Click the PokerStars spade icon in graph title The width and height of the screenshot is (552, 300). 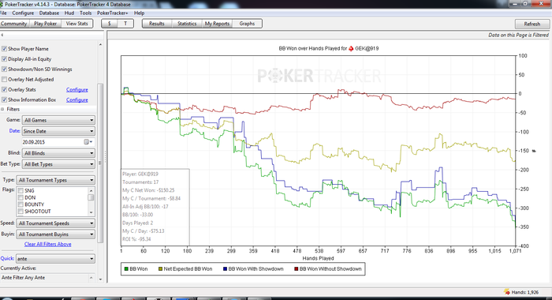click(x=351, y=49)
